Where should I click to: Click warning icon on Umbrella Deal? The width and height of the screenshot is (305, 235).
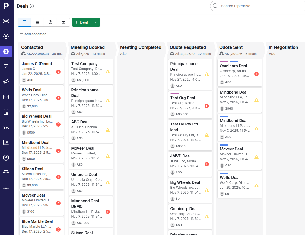click(108, 182)
